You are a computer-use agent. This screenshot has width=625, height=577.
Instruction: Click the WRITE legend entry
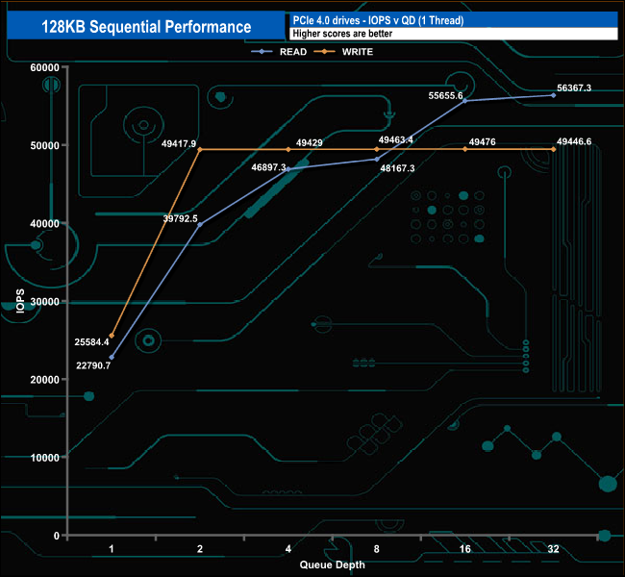pyautogui.click(x=343, y=52)
